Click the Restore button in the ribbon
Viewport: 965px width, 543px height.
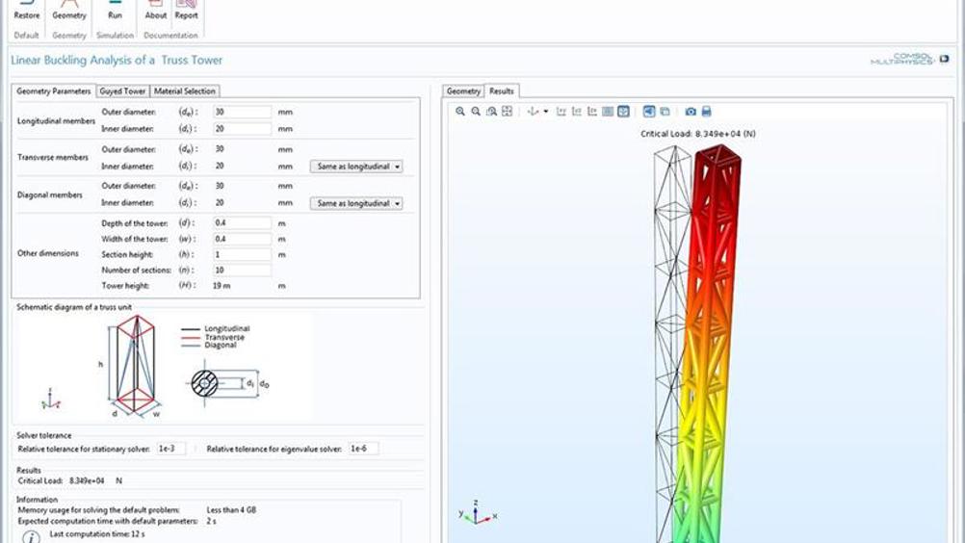tap(26, 11)
